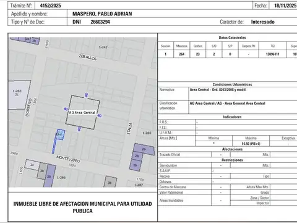Click the Normativa text Area Central Ord. 8243/2008

click(x=218, y=90)
